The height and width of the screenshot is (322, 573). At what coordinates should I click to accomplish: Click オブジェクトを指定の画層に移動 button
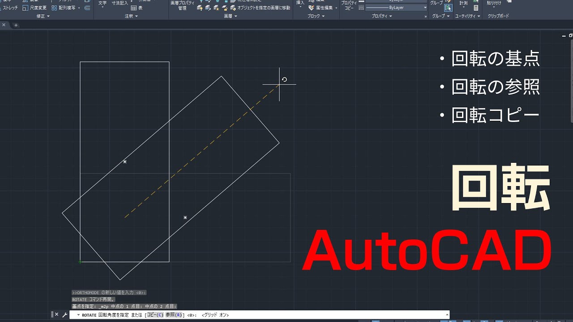click(x=260, y=8)
